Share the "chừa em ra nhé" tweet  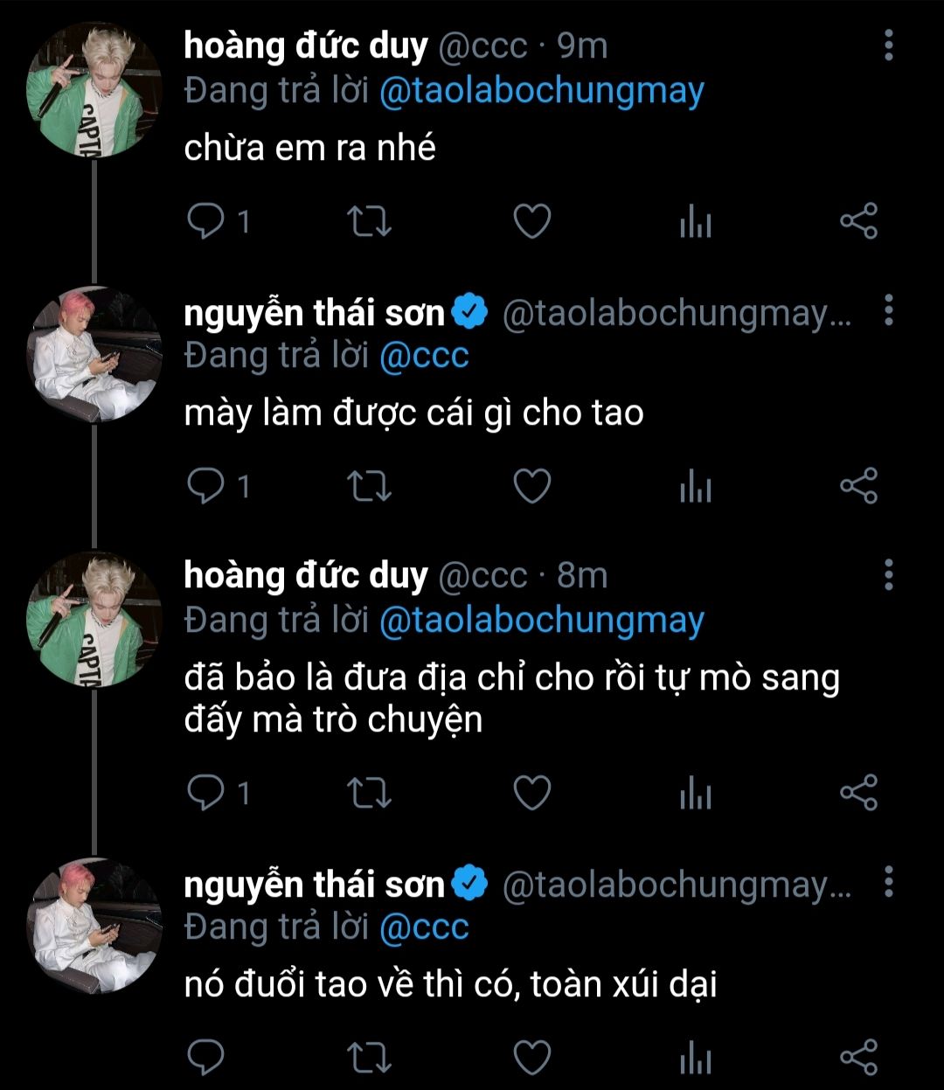tap(858, 221)
